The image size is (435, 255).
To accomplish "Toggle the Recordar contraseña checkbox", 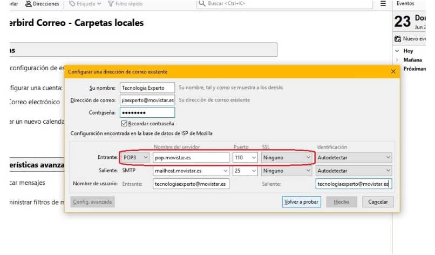I will pos(124,123).
